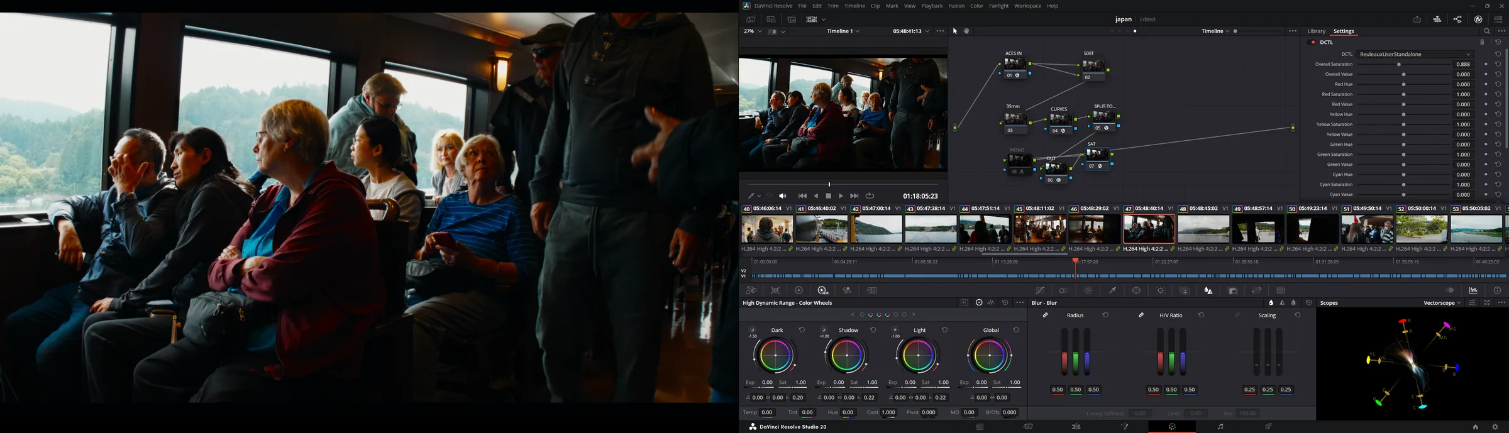Select the arrow pointer tool
Viewport: 1509px width, 433px height.
click(x=955, y=31)
